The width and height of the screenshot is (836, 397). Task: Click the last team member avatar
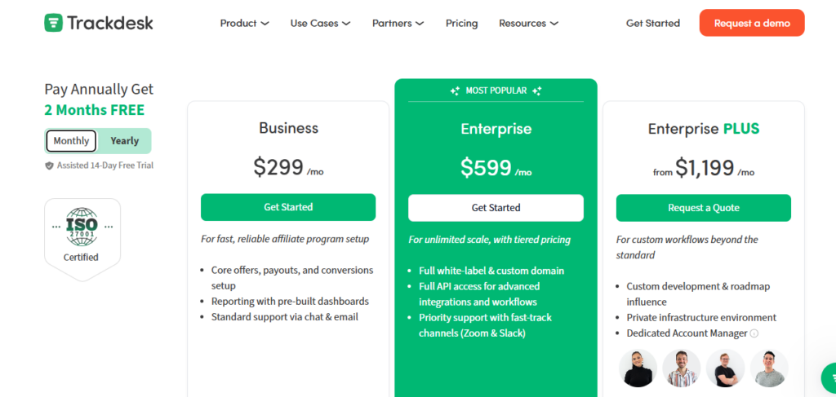pyautogui.click(x=768, y=368)
